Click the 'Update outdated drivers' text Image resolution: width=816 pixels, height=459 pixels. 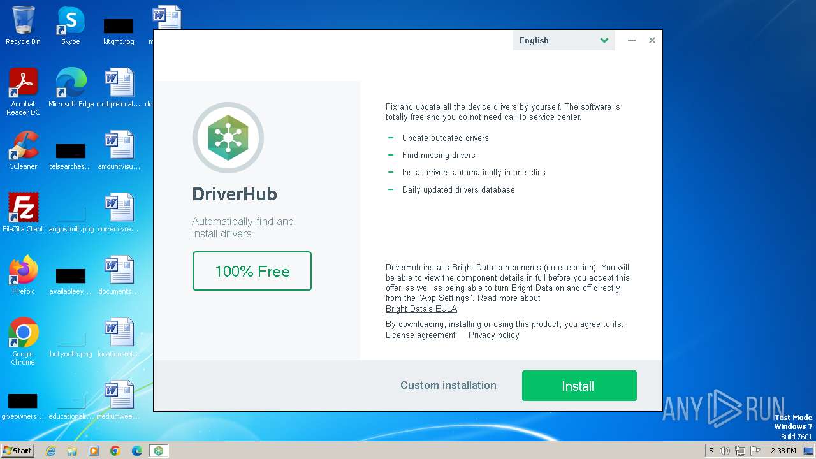click(446, 138)
